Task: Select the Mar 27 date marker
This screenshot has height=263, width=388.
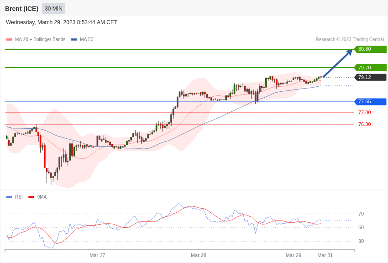Action: click(97, 255)
